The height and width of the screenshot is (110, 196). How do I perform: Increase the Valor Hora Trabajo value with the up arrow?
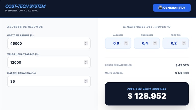tap(86, 61)
